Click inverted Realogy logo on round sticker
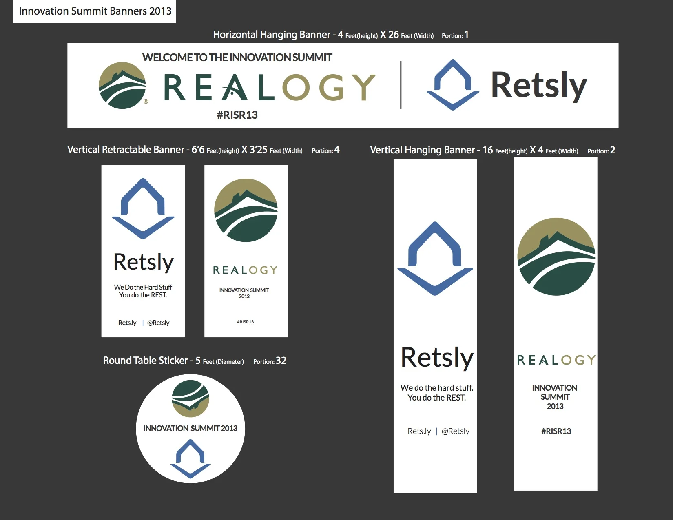Screen dimensions: 673x520 pyautogui.click(x=190, y=398)
